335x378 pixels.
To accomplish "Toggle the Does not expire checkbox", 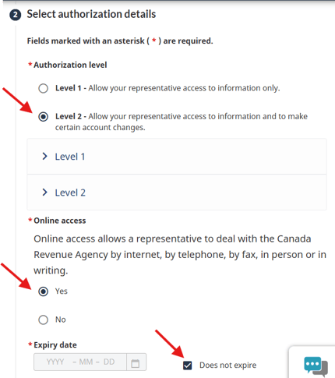I will 187,366.
